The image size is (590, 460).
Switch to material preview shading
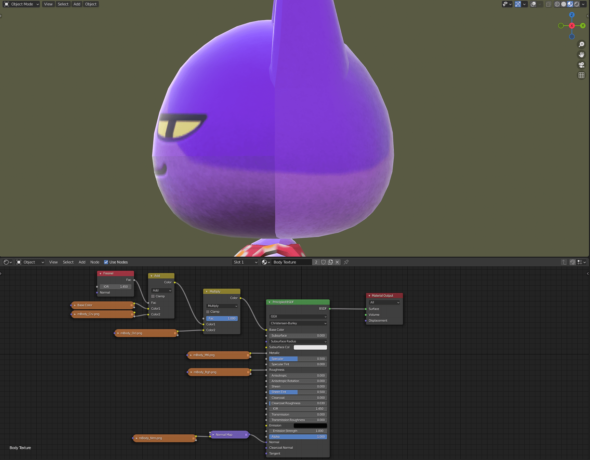pos(570,4)
